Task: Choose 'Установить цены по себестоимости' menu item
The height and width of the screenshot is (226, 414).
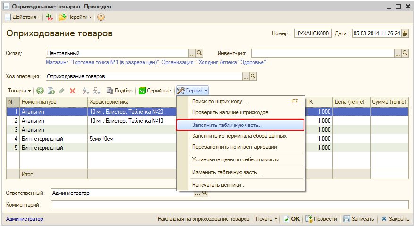Action: [x=236, y=159]
